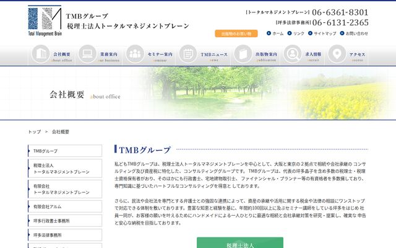396x248 pixels.
Task: Click the 06-6131-2365 phone number
Action: [340, 22]
